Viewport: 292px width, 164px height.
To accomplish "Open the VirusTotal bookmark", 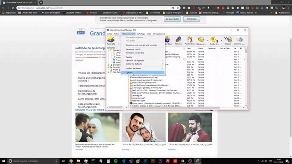I will 229,13.
